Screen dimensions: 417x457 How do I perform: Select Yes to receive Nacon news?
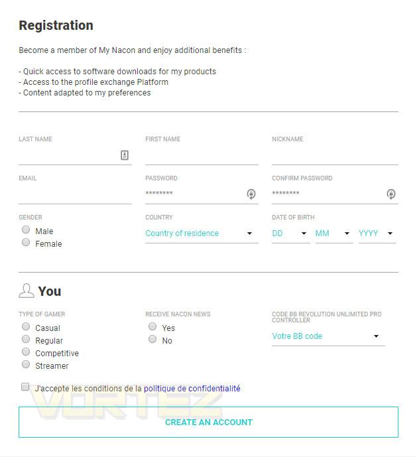152,326
